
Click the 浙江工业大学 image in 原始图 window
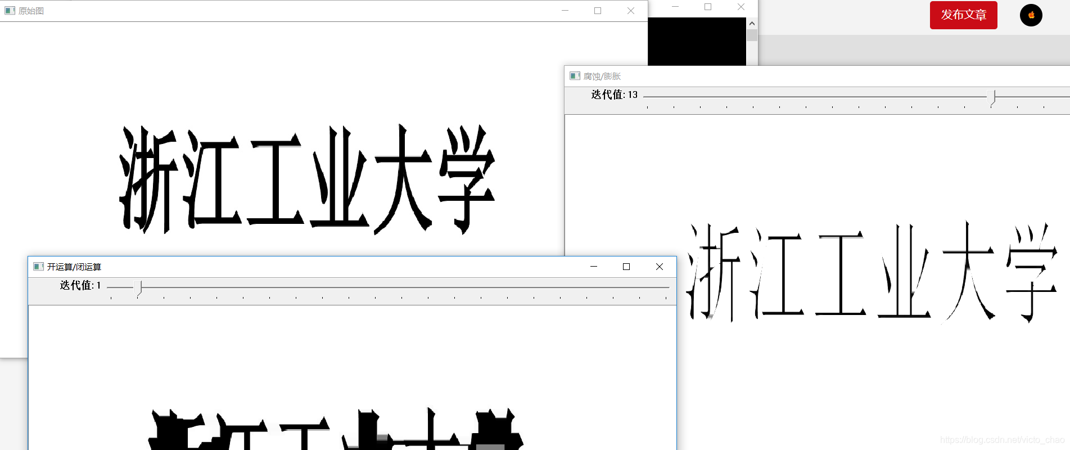307,179
